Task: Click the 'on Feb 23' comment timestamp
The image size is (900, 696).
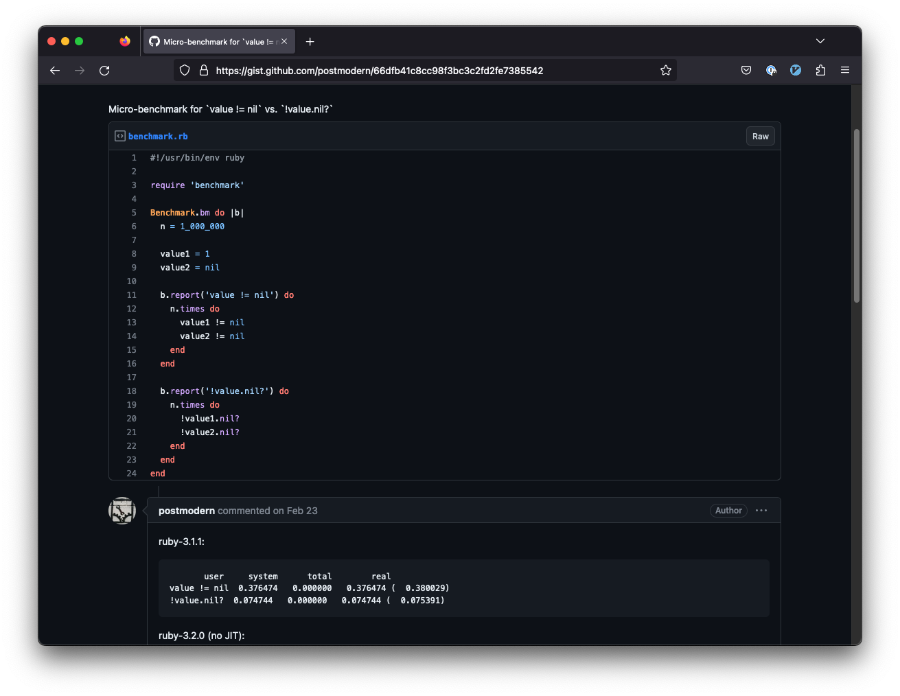Action: pyautogui.click(x=295, y=511)
